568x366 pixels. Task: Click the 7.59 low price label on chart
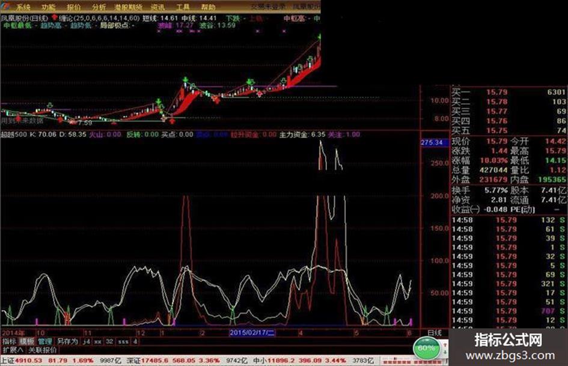pyautogui.click(x=85, y=123)
